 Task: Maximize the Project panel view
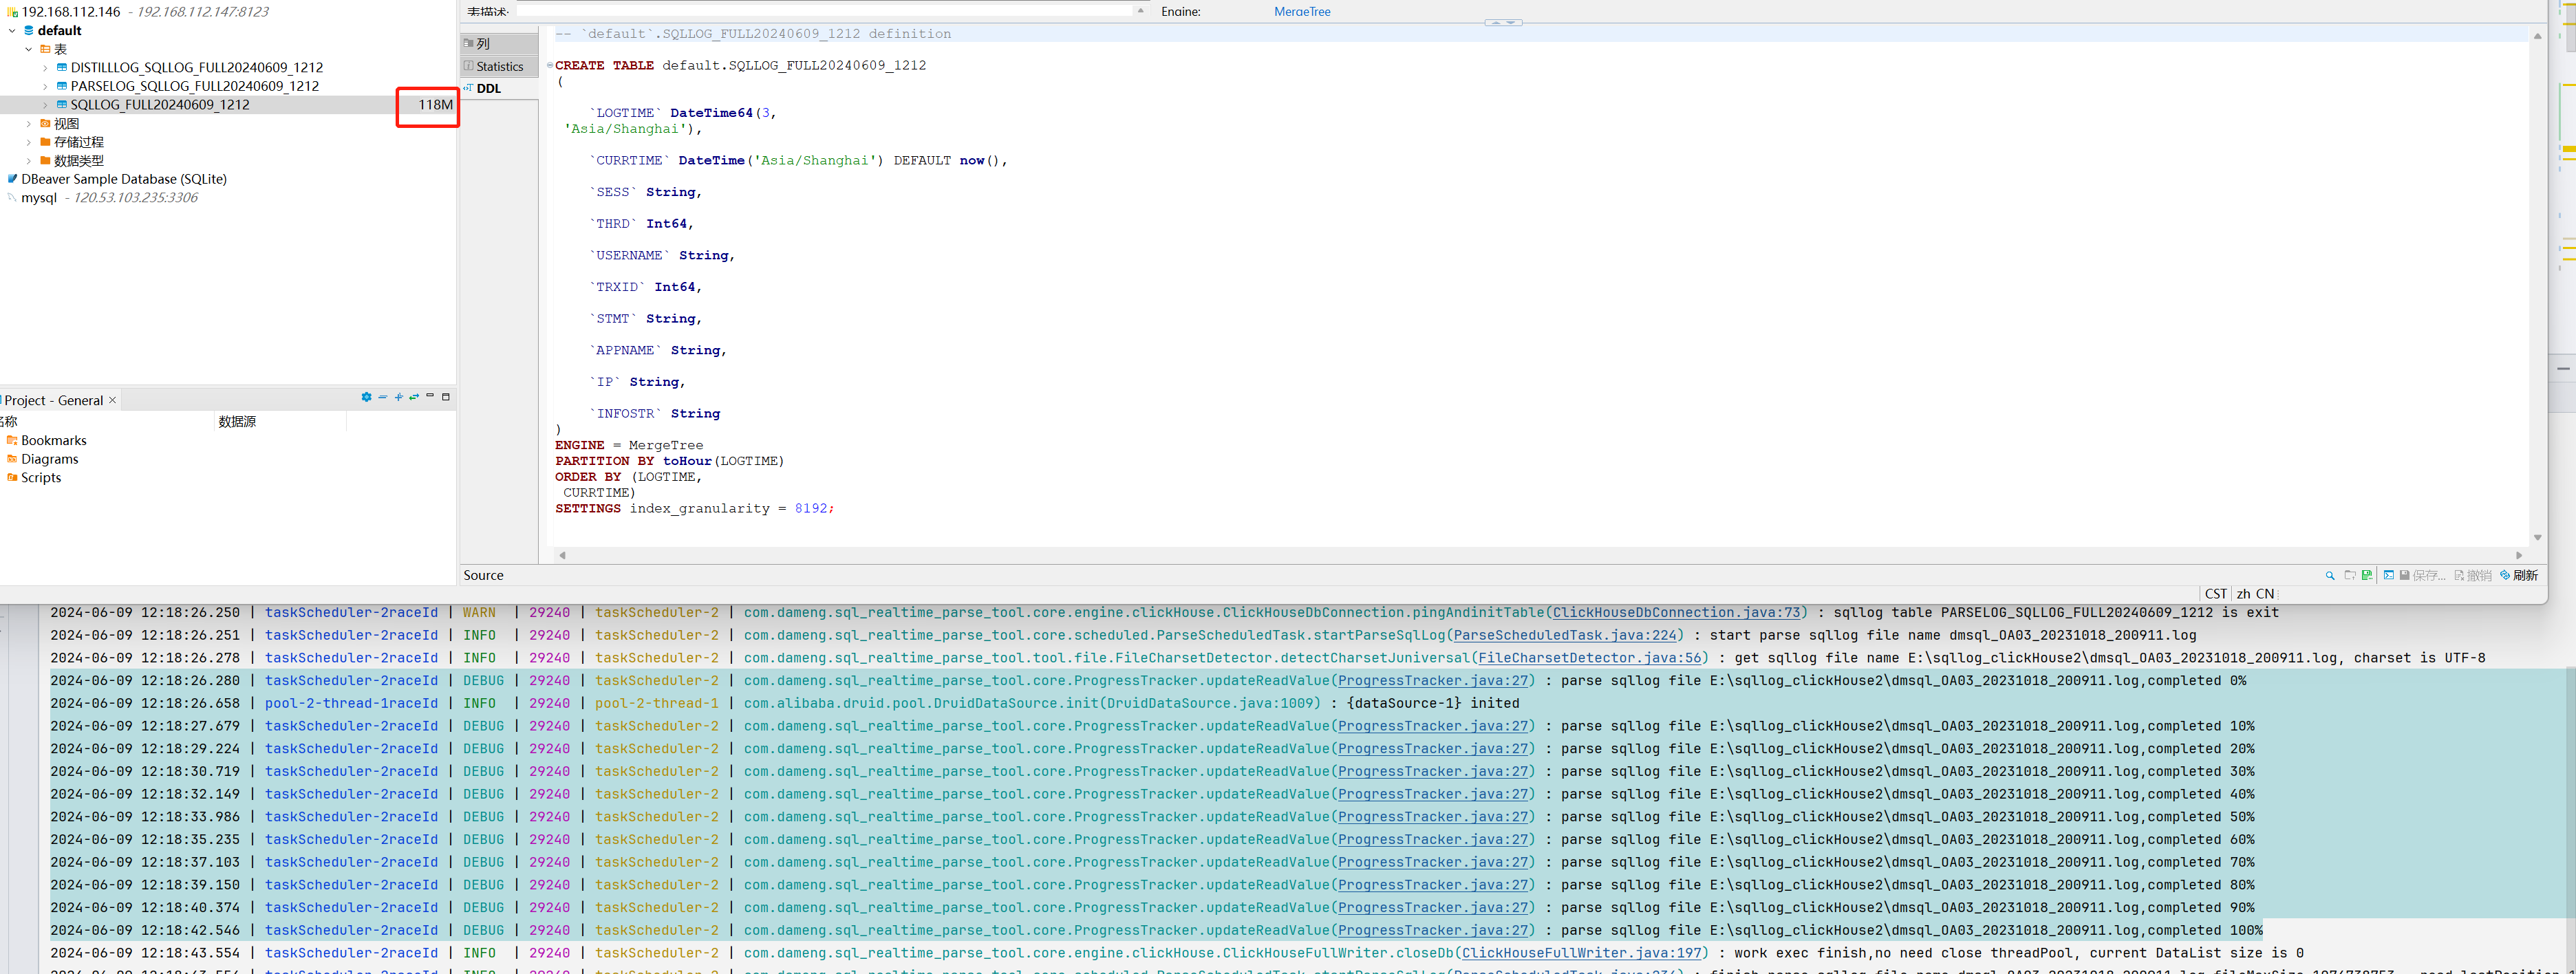[x=446, y=397]
